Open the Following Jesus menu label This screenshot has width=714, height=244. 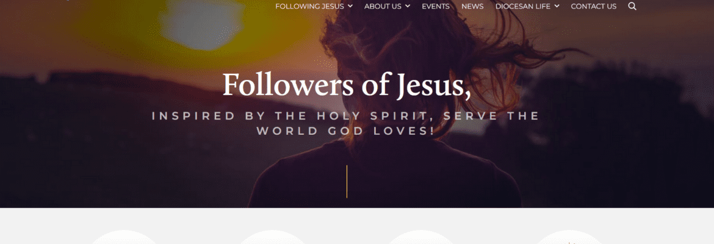click(x=309, y=6)
